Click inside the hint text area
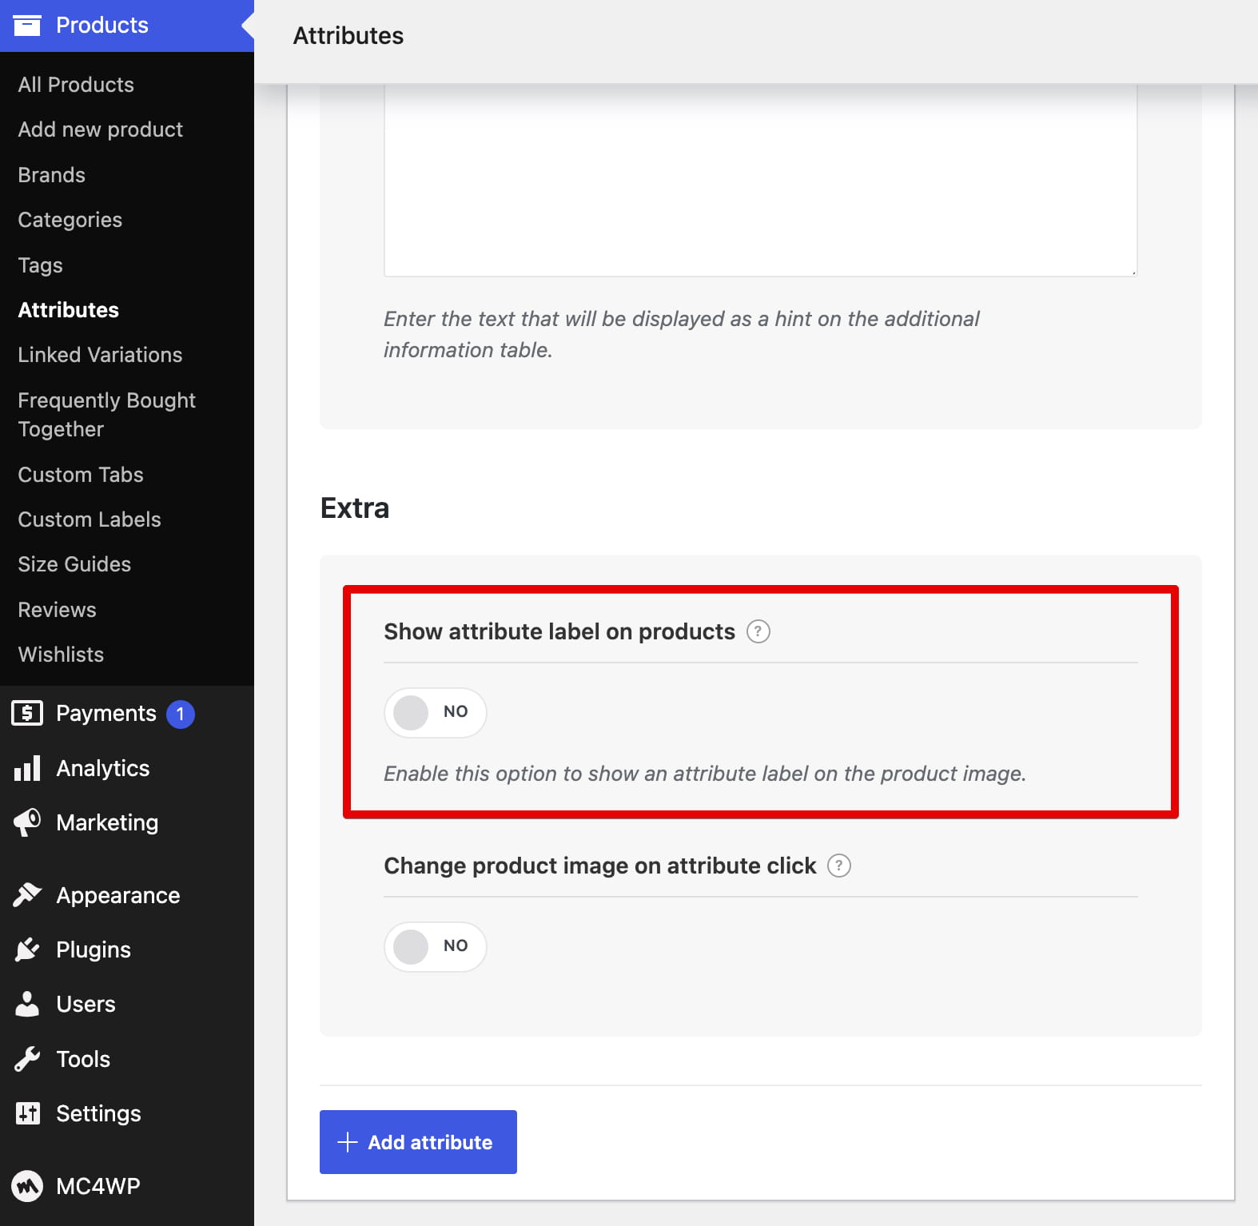1258x1226 pixels. point(760,180)
